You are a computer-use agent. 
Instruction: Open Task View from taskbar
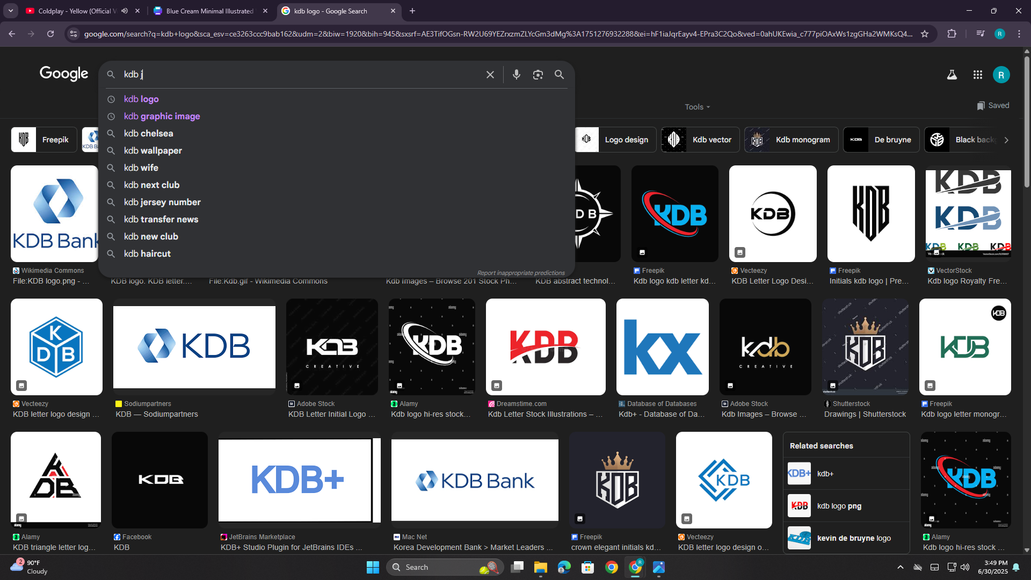pyautogui.click(x=517, y=567)
